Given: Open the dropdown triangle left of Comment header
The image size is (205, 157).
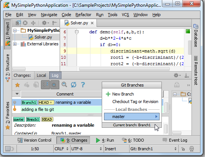Looking at the screenshot, I should (x=17, y=94).
